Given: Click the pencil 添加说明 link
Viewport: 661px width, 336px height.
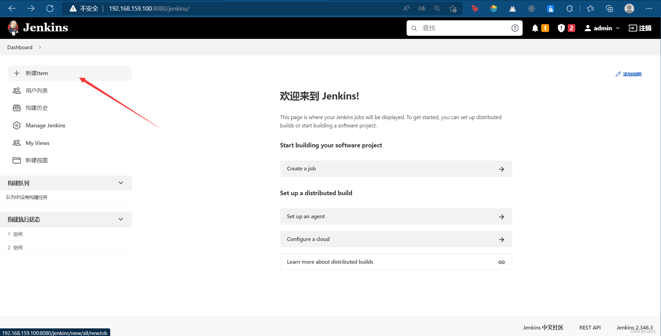Looking at the screenshot, I should pos(628,74).
